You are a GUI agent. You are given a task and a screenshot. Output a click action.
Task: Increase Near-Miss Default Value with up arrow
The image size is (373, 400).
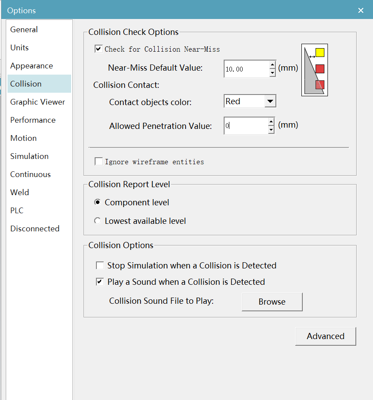[272, 64]
